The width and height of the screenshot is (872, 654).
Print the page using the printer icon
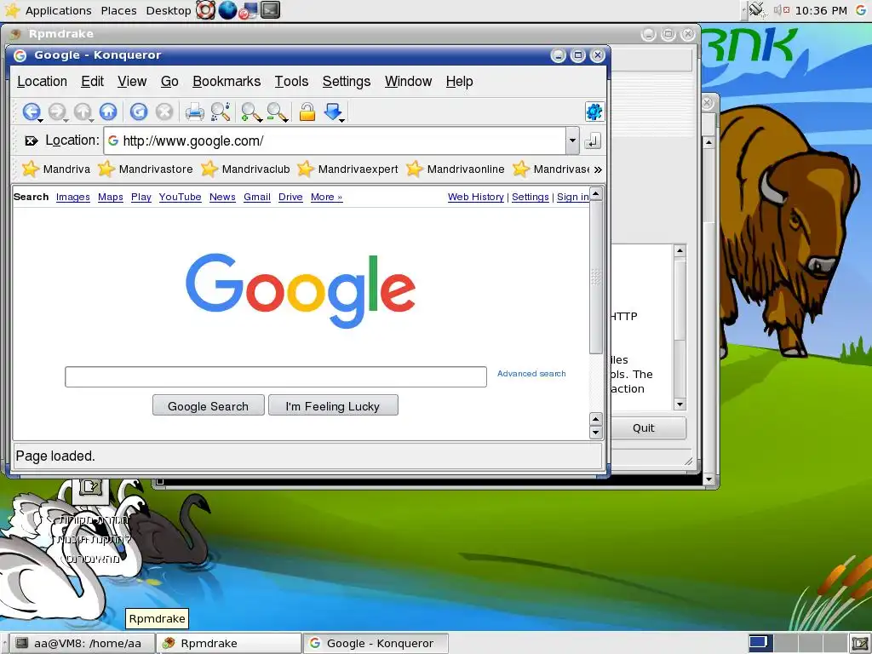195,112
